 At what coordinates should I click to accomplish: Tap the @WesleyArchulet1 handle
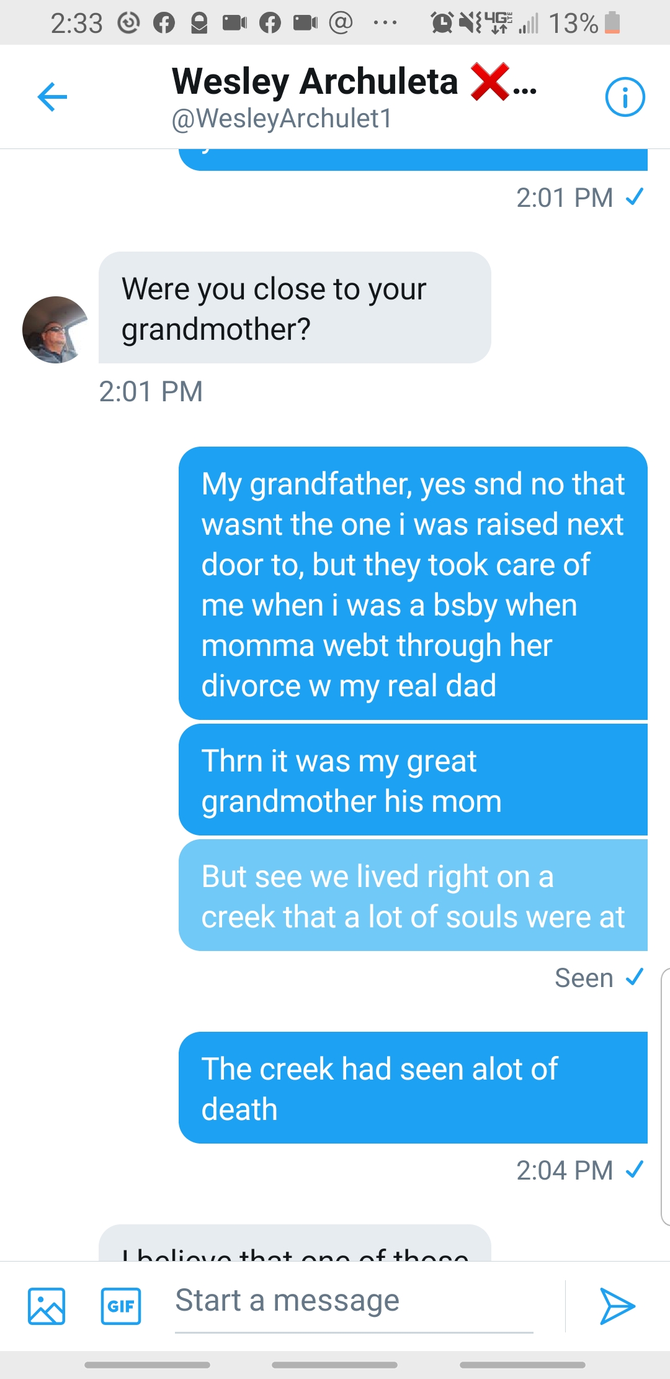pyautogui.click(x=282, y=119)
